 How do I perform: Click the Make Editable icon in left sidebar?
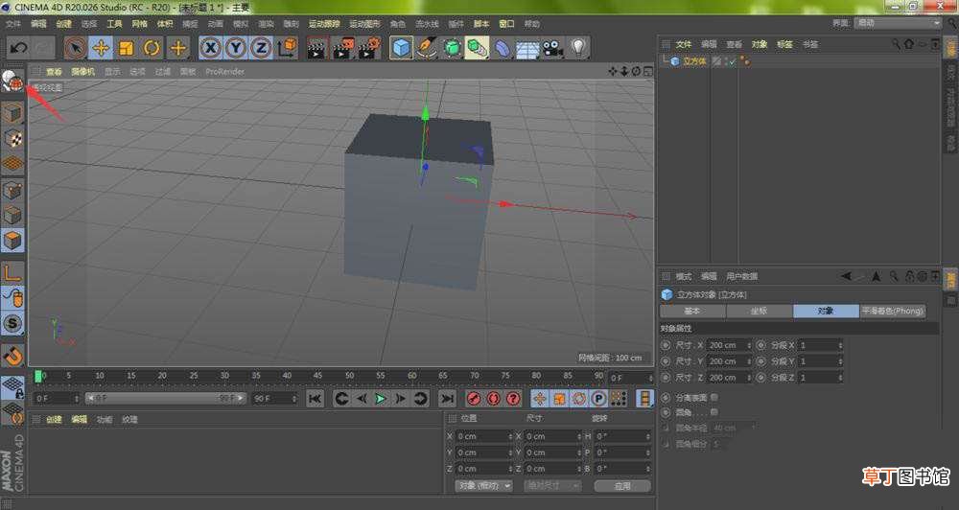pos(12,81)
